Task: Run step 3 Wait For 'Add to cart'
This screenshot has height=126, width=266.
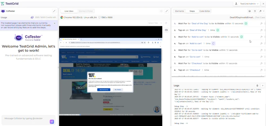Action: coord(261,37)
